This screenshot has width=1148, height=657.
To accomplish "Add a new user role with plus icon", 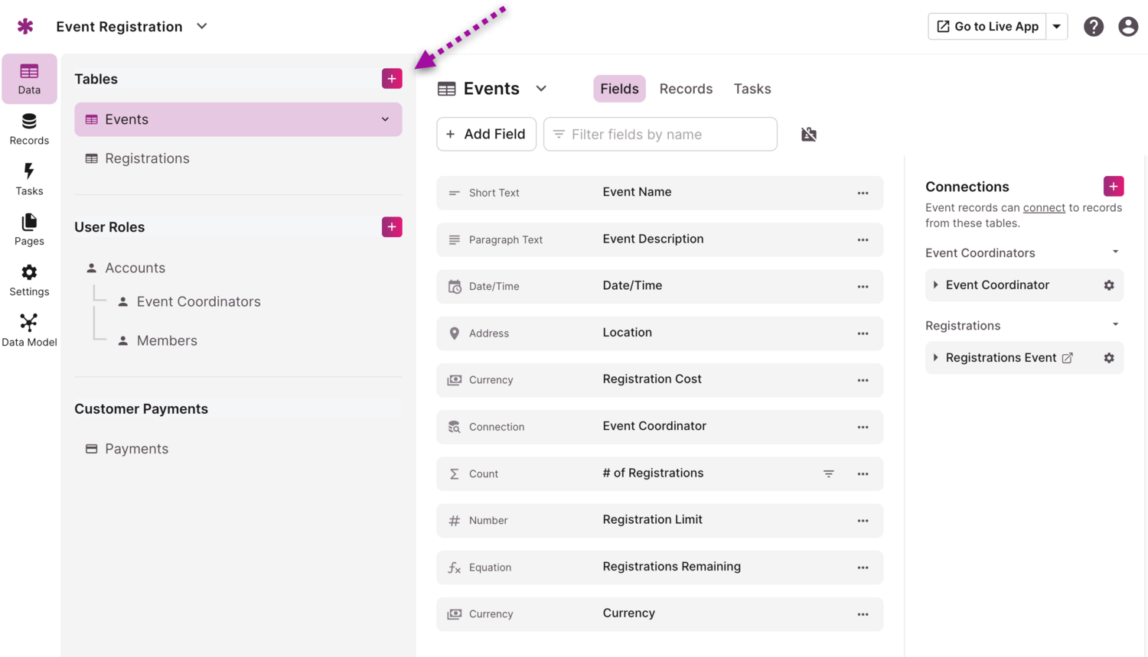I will 392,227.
